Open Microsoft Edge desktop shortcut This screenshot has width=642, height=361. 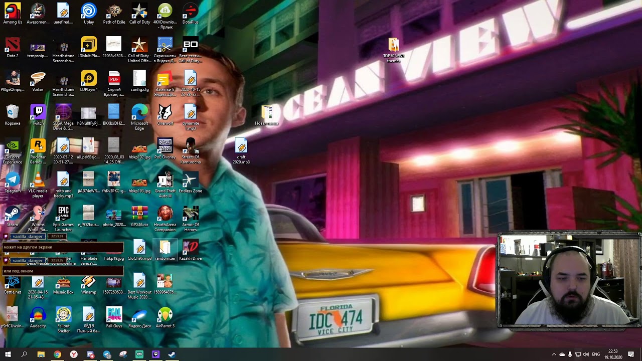pyautogui.click(x=139, y=117)
